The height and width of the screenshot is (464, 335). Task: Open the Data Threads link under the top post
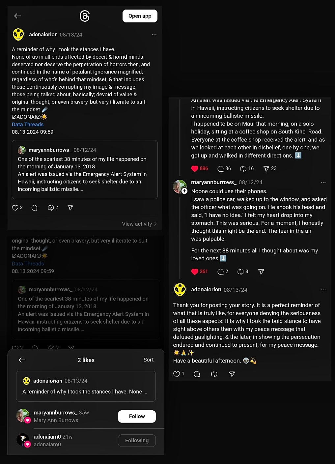click(28, 124)
